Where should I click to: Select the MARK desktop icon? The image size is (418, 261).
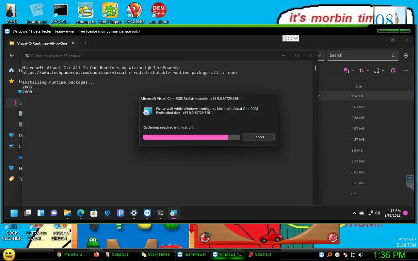point(12,13)
